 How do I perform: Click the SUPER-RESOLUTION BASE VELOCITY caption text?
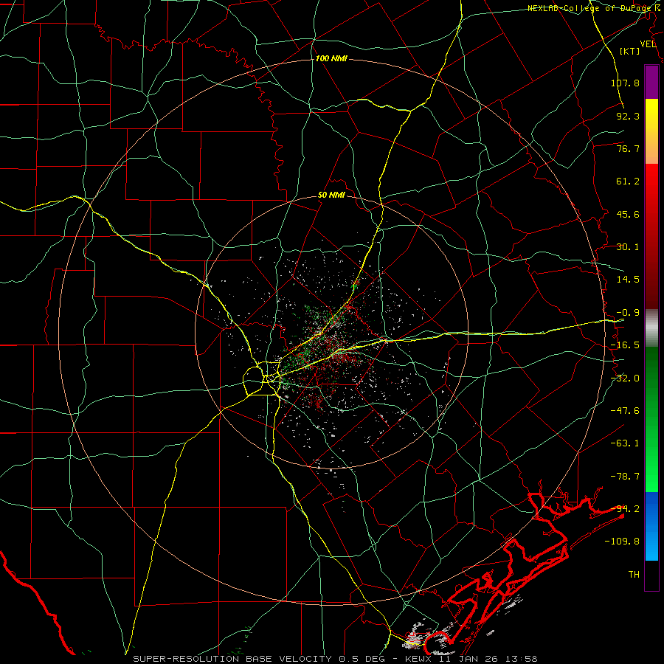pyautogui.click(x=232, y=659)
